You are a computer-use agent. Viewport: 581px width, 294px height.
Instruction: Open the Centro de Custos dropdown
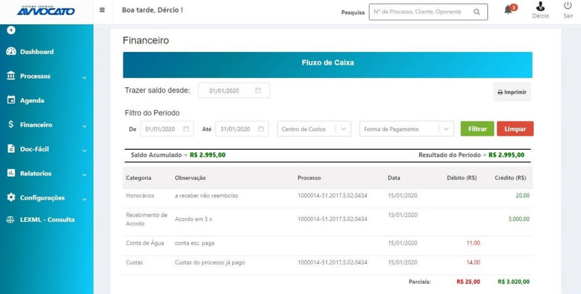[x=314, y=129]
